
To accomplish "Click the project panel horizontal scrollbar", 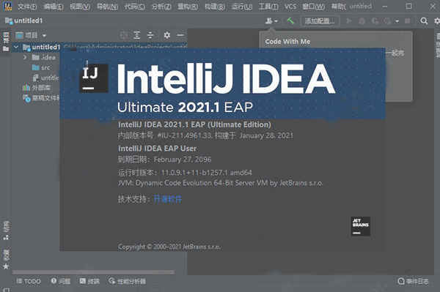I will [x=93, y=272].
